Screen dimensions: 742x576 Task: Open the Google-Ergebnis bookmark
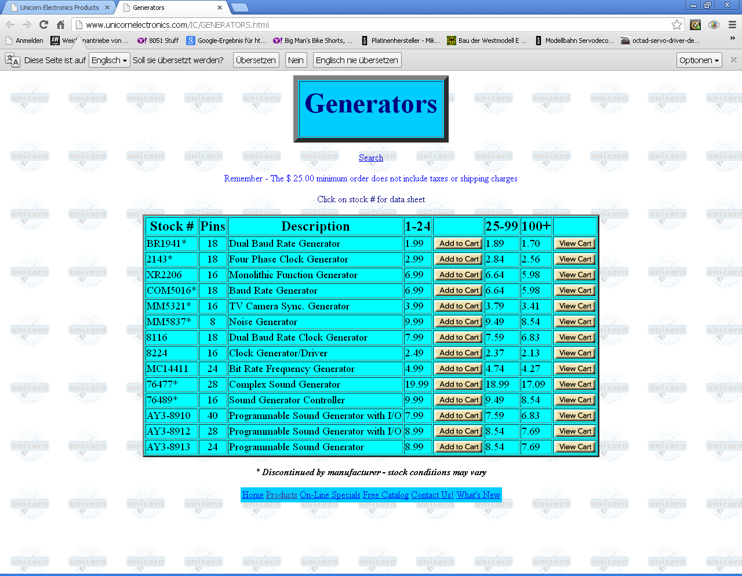pos(226,41)
